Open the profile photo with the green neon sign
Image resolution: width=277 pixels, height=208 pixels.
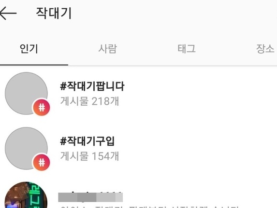pos(26,195)
